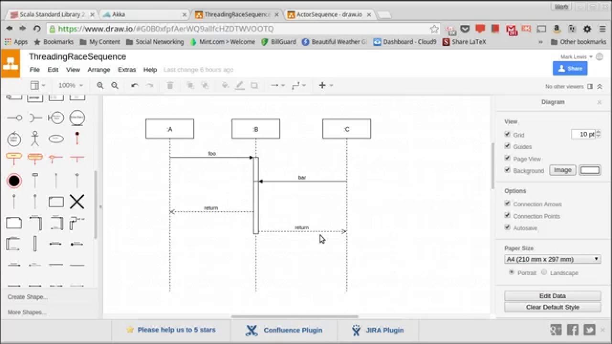
Task: Click Please help us to 5 stars
Action: click(x=171, y=330)
